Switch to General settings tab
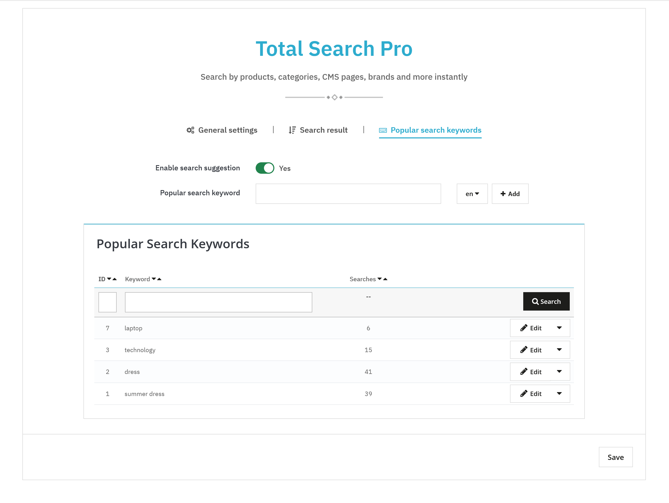Image resolution: width=669 pixels, height=503 pixels. pyautogui.click(x=222, y=130)
